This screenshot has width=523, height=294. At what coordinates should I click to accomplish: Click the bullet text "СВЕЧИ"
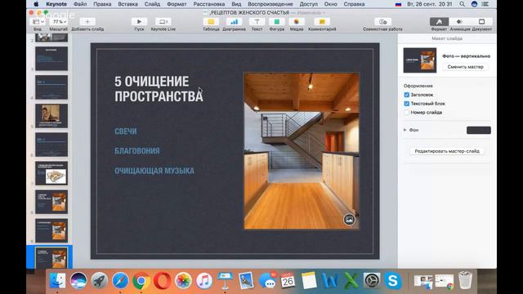coord(126,131)
